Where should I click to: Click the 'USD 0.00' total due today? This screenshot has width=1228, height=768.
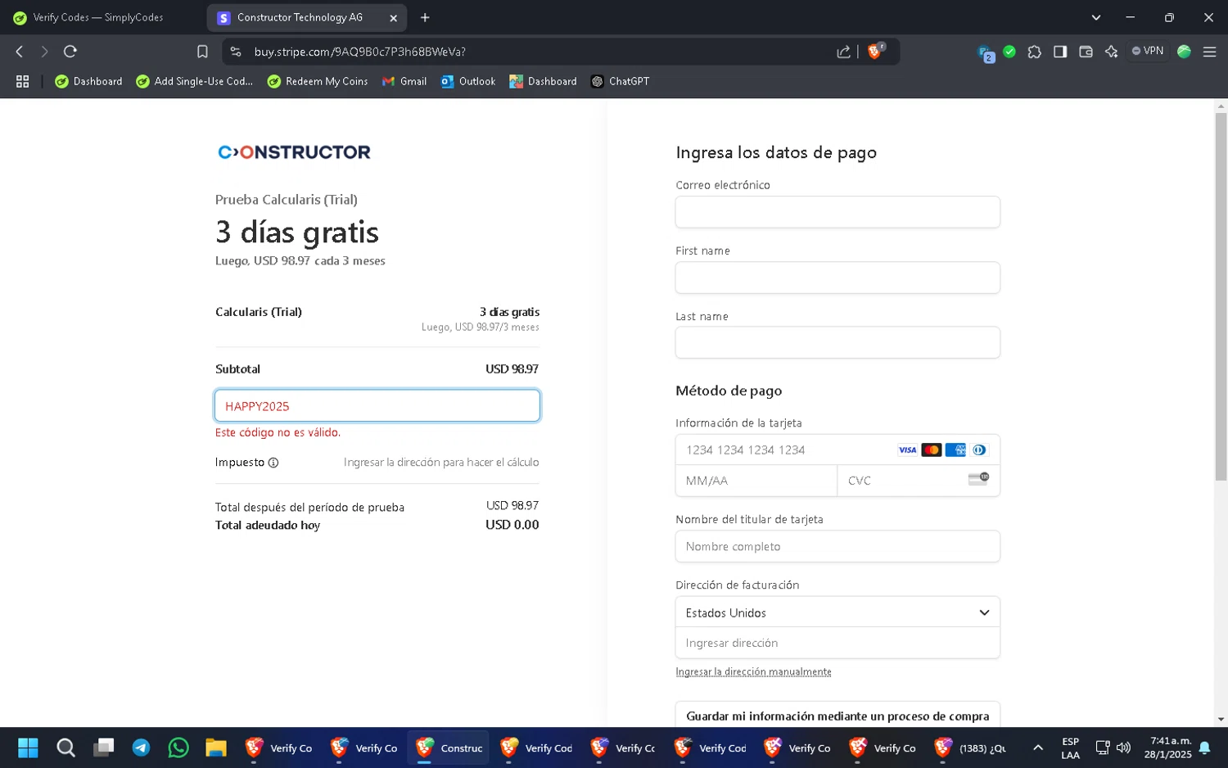512,525
